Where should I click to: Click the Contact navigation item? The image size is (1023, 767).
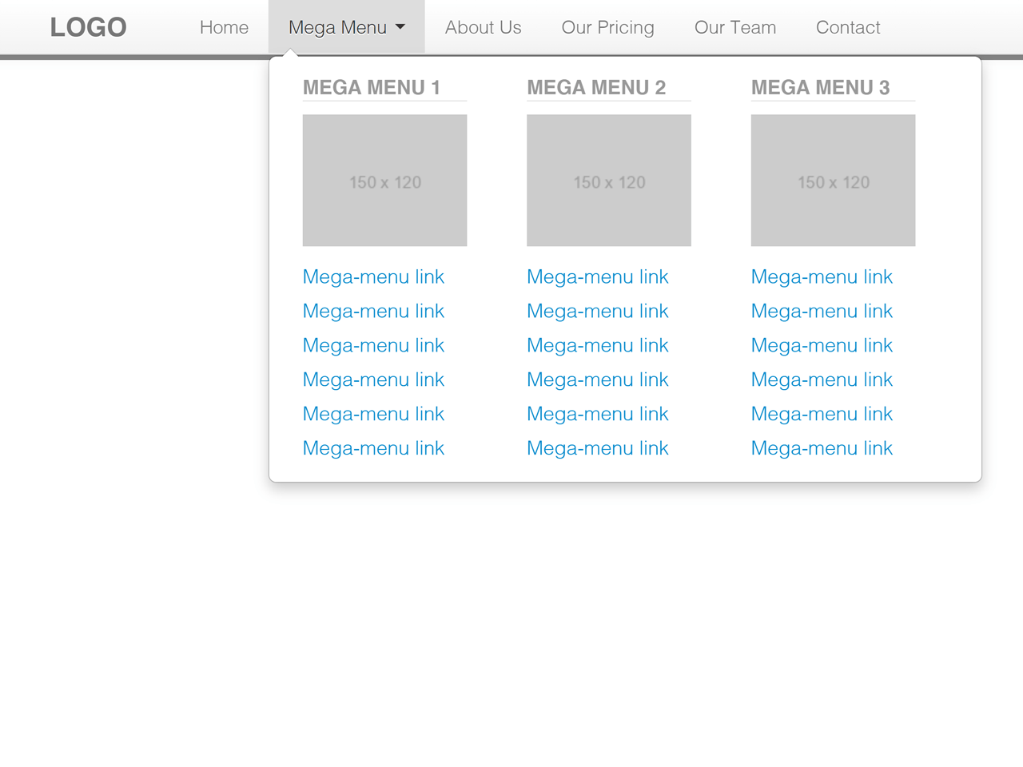click(x=848, y=27)
